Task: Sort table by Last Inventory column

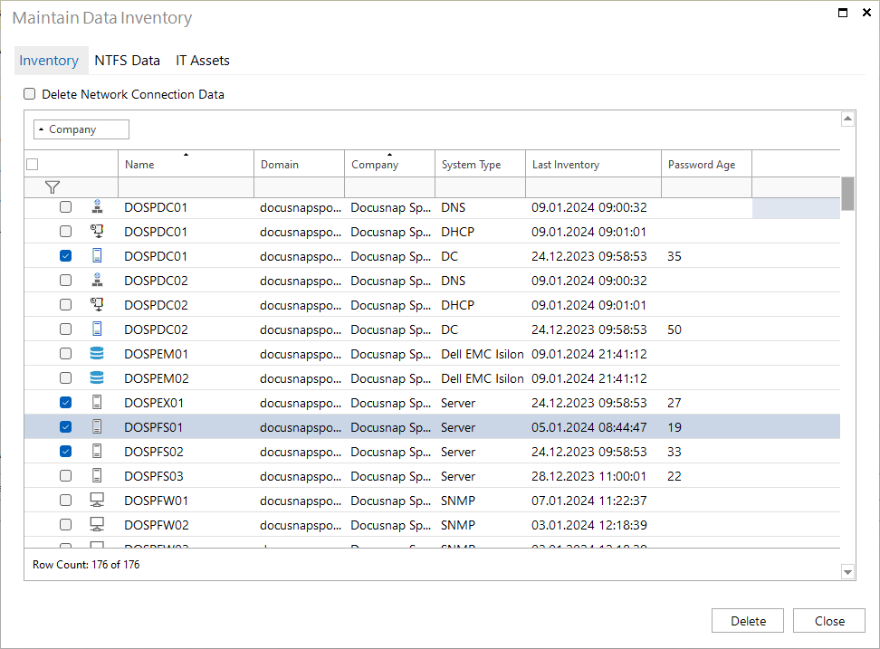Action: [x=593, y=164]
